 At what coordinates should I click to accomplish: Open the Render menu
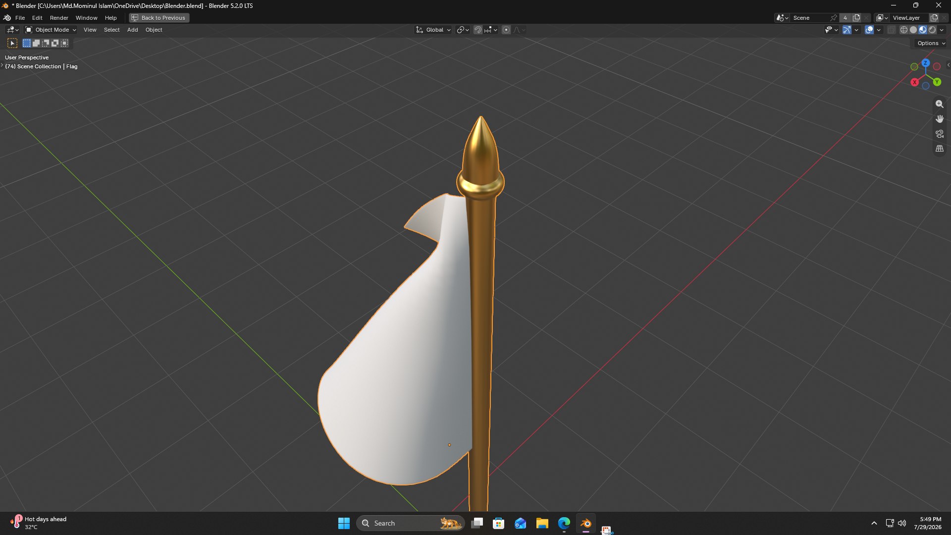pyautogui.click(x=59, y=18)
